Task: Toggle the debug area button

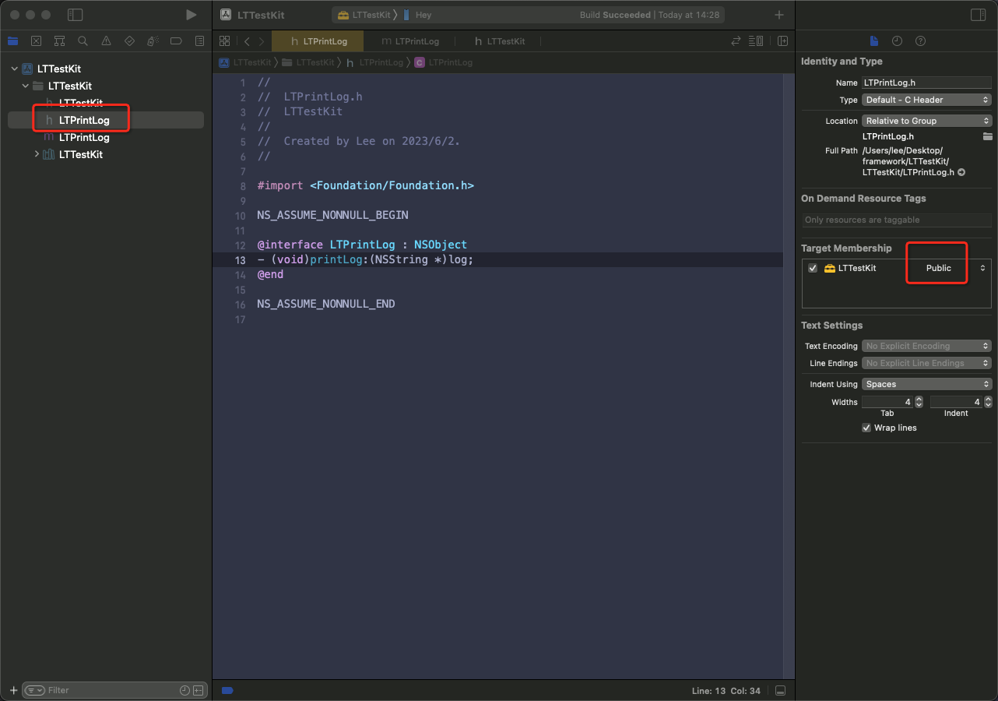Action: tap(781, 691)
